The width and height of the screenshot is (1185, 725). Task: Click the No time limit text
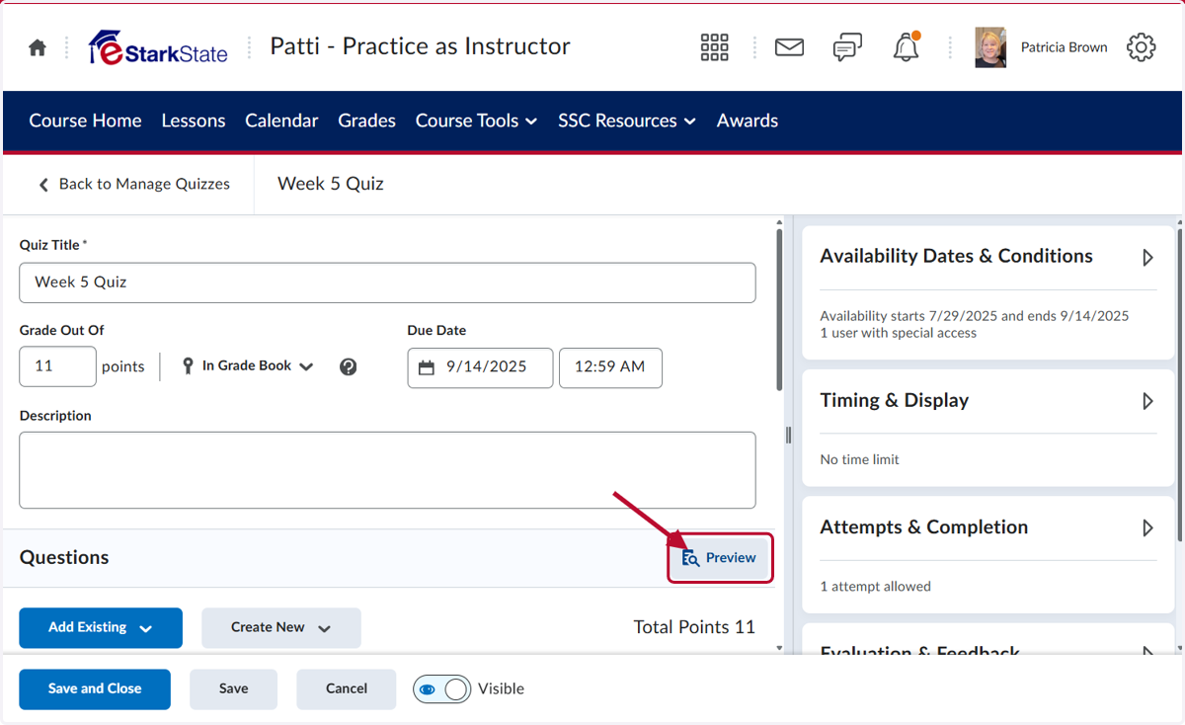(x=859, y=459)
